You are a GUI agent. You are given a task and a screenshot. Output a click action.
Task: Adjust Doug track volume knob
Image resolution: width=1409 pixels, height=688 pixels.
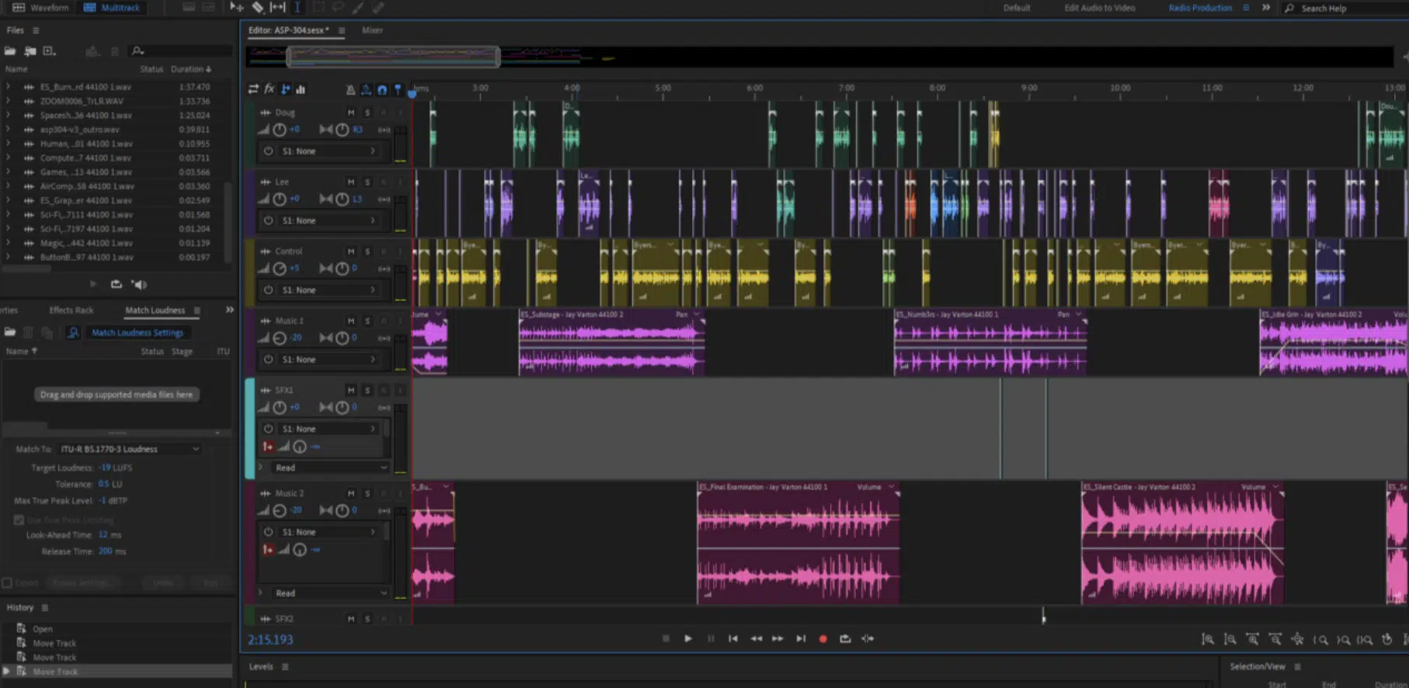pos(280,130)
